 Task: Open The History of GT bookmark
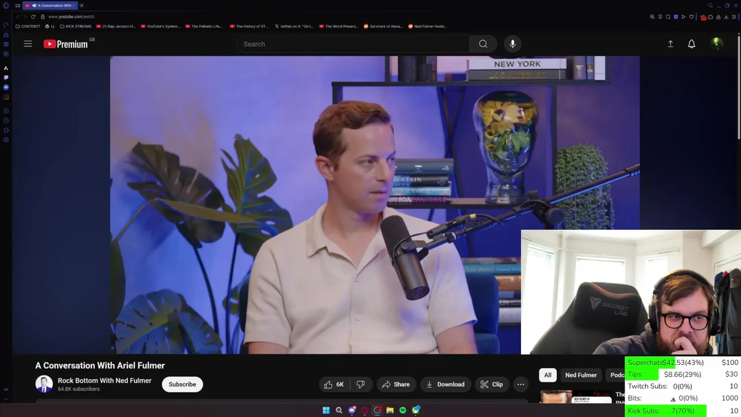[249, 26]
